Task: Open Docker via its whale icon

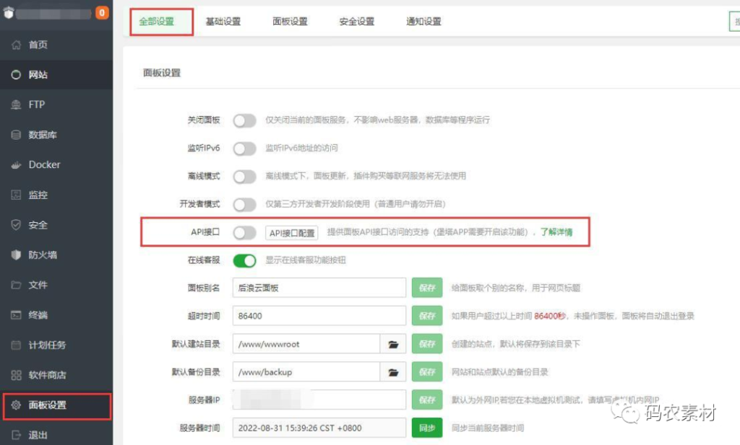Action: (16, 165)
